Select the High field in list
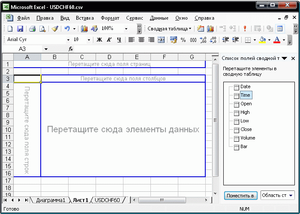The height and width of the screenshot is (214, 300). point(245,112)
